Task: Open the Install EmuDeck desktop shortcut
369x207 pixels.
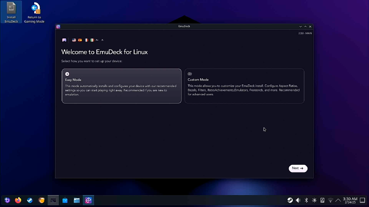Action: 11,12
